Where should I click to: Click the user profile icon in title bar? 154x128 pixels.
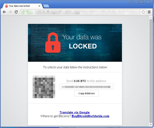130,2
